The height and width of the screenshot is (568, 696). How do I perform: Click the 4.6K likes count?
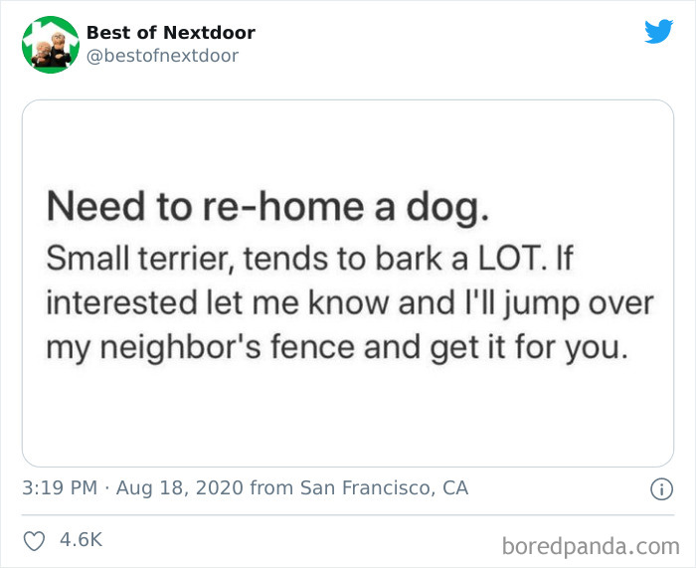pyautogui.click(x=82, y=540)
